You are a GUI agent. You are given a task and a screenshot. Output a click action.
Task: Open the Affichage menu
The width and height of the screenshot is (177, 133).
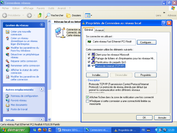click(x=28, y=8)
